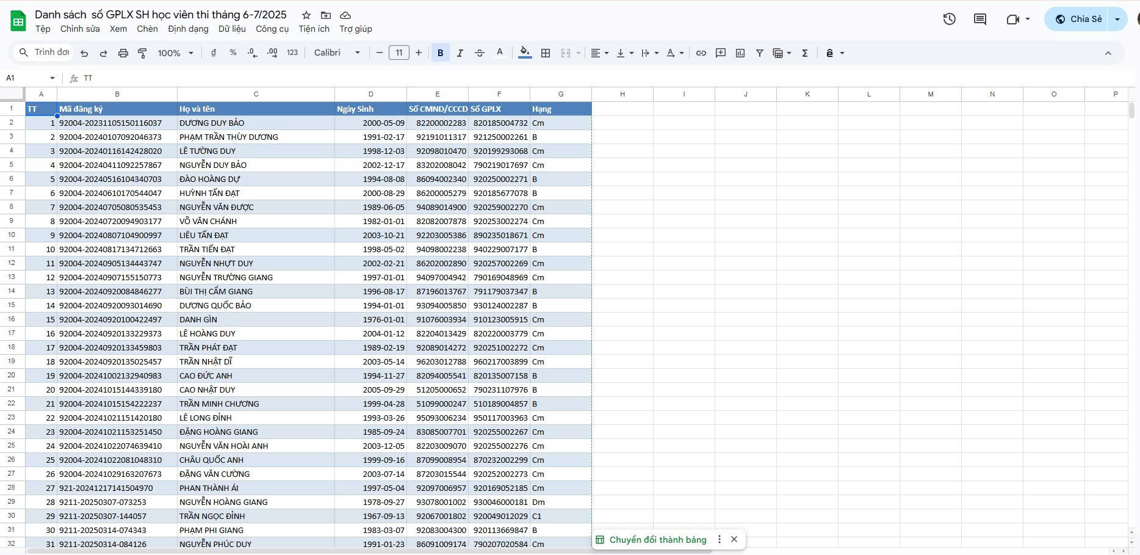This screenshot has width=1140, height=555.
Task: Activate the paint format tool
Action: (142, 53)
